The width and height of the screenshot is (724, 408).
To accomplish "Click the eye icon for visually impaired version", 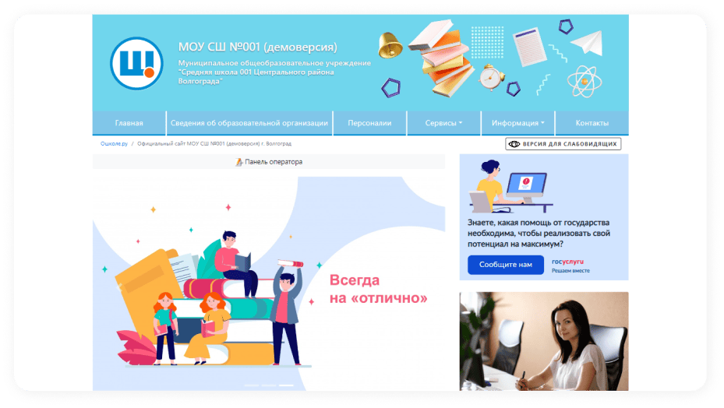I will (x=514, y=144).
